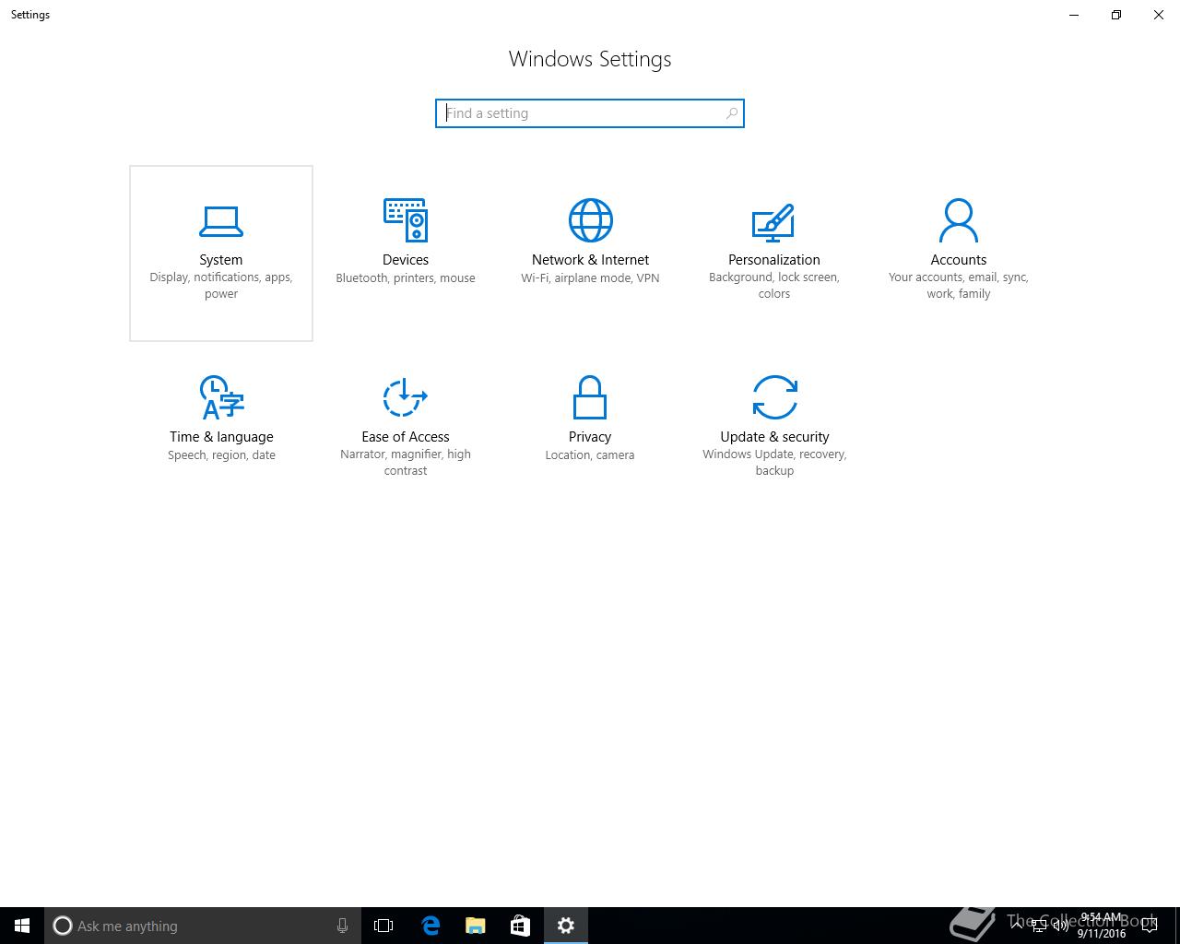Screen dimensions: 1180x944
Task: Click the Settings gear taskbar button
Action: 566,926
